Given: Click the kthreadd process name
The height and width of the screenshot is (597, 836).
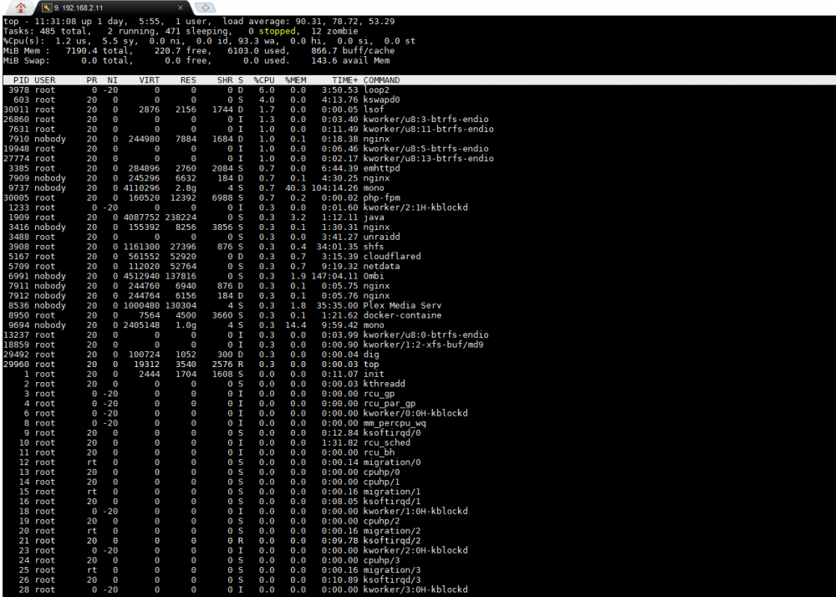Looking at the screenshot, I should coord(384,384).
